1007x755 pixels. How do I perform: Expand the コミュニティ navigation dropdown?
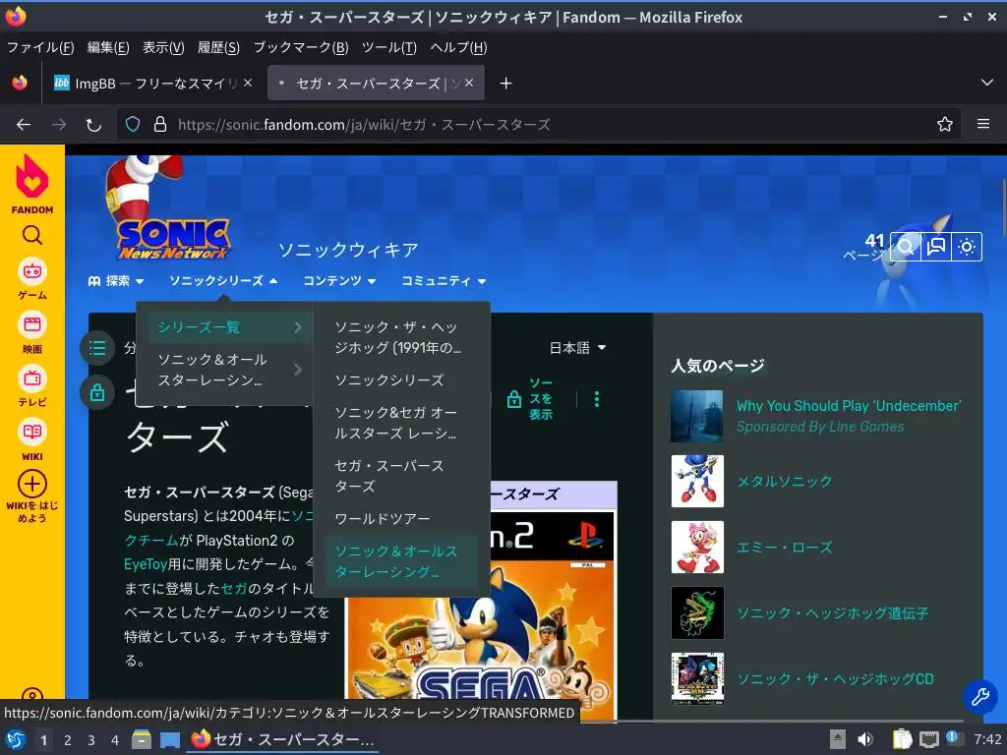(x=444, y=280)
